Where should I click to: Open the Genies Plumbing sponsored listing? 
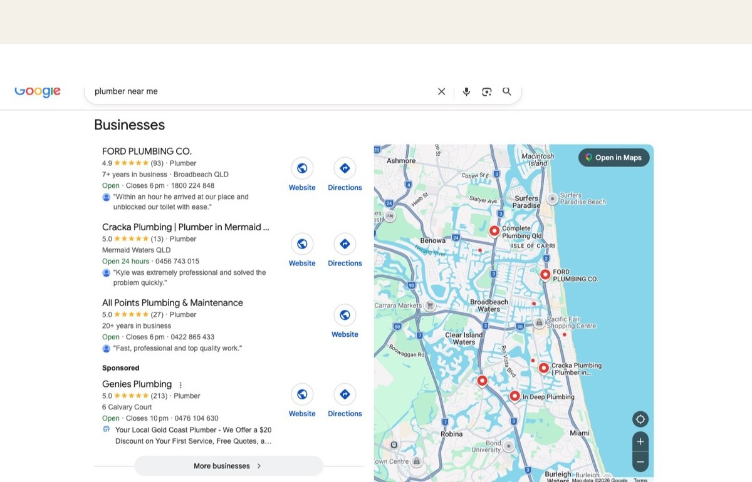click(137, 384)
